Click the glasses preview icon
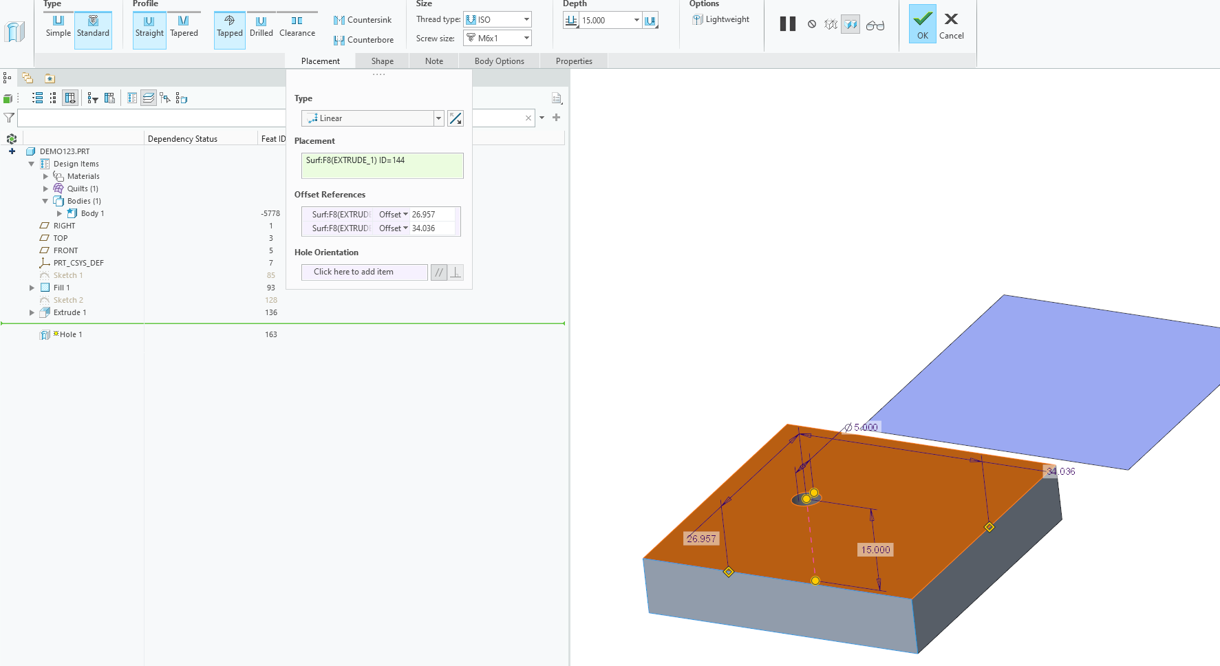This screenshot has width=1220, height=666. [x=875, y=25]
